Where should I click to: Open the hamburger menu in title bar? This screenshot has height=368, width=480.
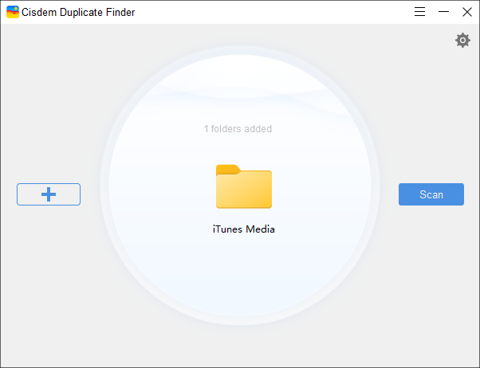pyautogui.click(x=420, y=12)
